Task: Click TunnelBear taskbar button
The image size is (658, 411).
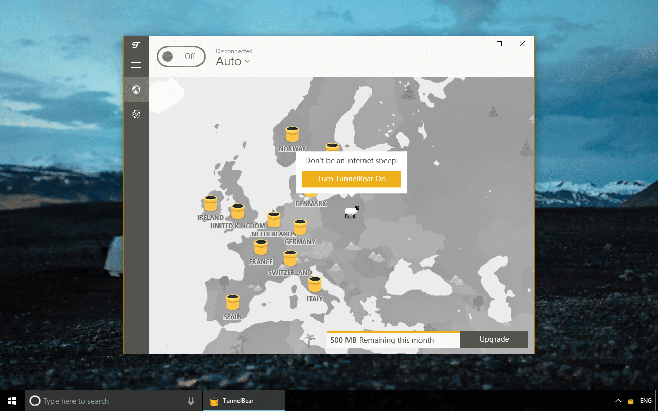Action: point(244,401)
